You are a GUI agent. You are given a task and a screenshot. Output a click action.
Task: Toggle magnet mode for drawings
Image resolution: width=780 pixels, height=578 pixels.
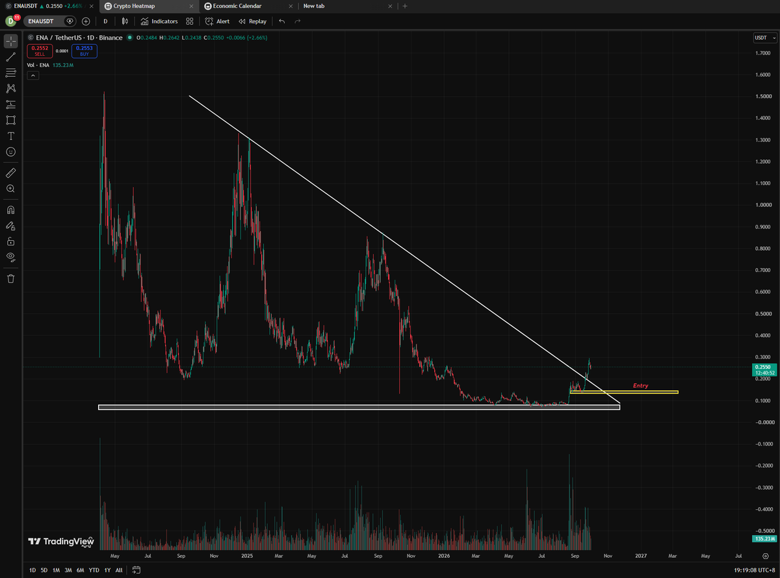click(x=10, y=210)
